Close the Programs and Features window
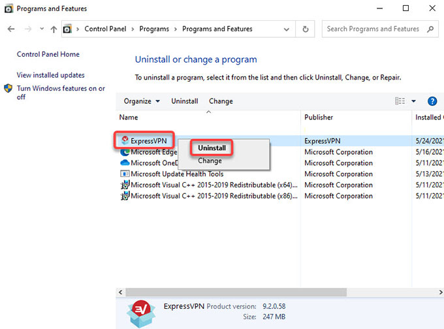The height and width of the screenshot is (329, 444). [432, 8]
